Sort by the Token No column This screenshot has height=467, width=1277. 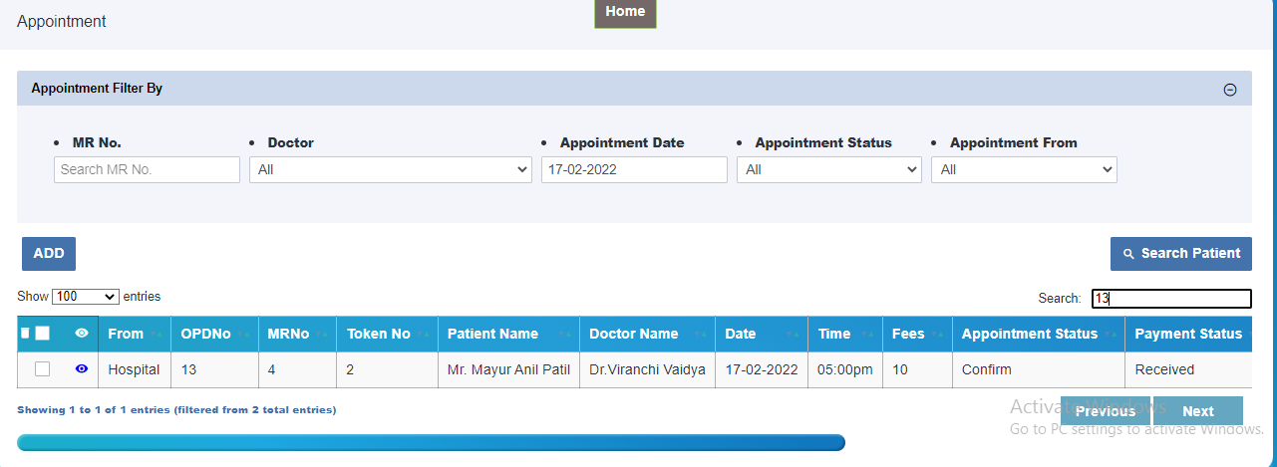point(388,334)
